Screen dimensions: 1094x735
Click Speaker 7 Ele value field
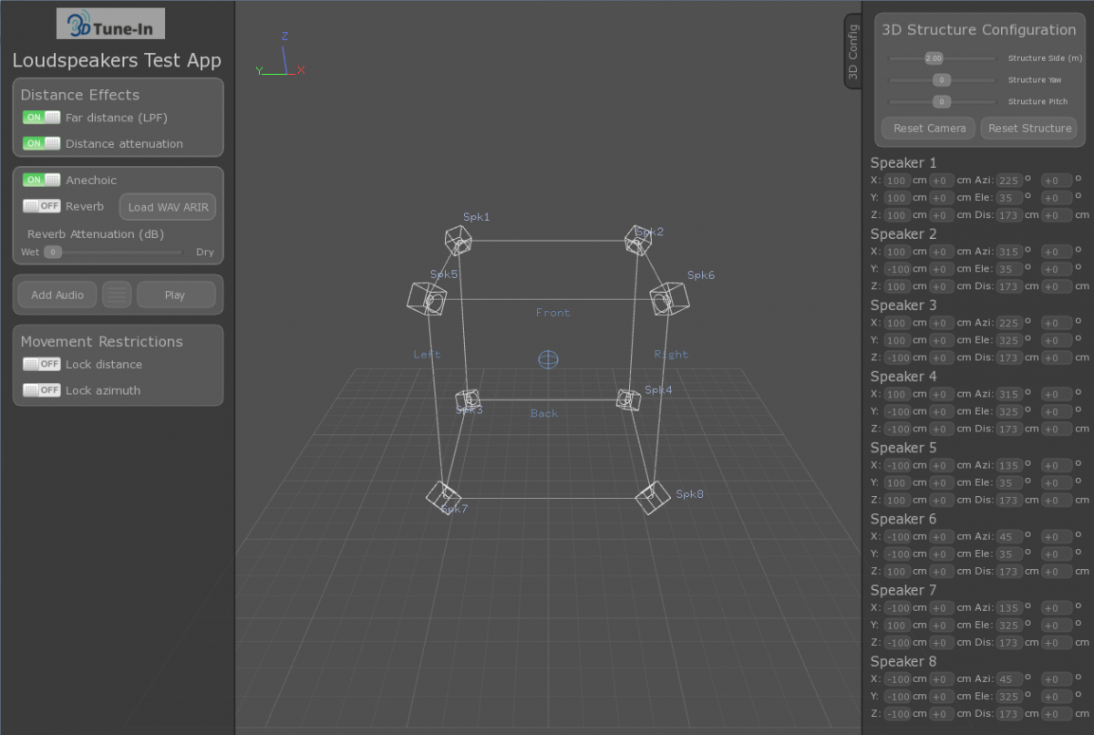pyautogui.click(x=1009, y=625)
